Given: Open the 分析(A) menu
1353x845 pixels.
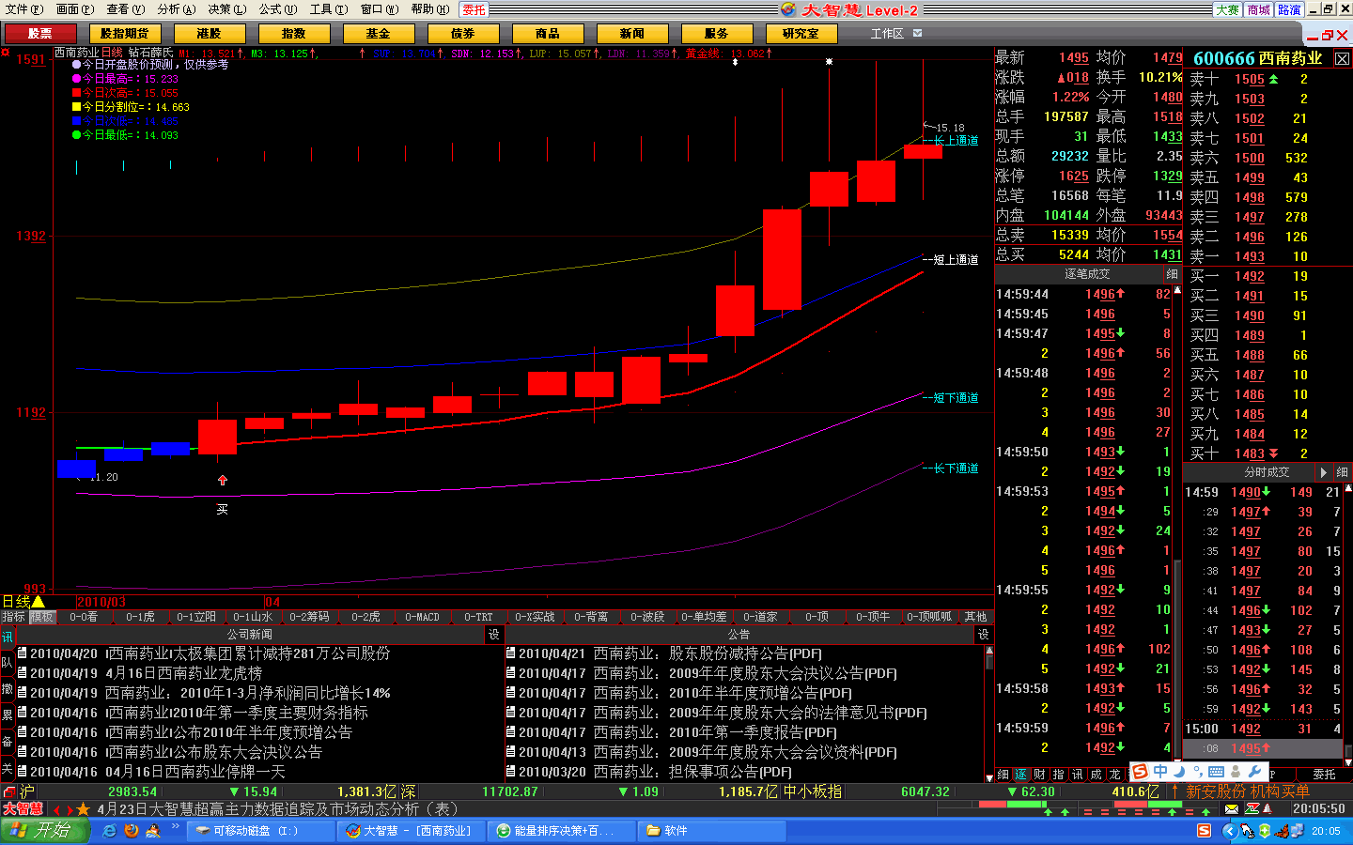Looking at the screenshot, I should click(x=177, y=9).
